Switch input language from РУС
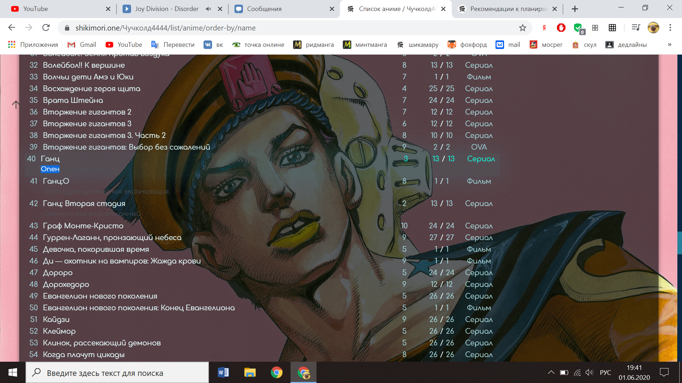The width and height of the screenshot is (682, 383). [605, 372]
